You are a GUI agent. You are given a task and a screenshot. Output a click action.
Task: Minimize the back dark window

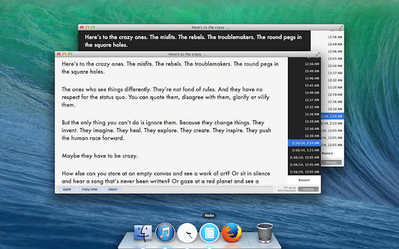[x=87, y=27]
